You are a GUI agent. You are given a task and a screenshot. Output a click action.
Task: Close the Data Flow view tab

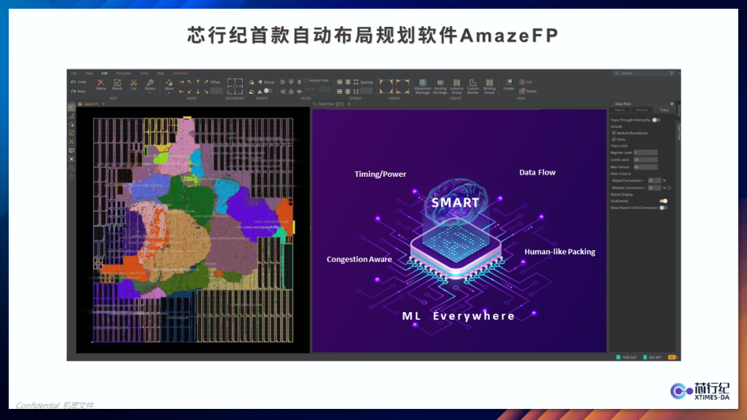[x=342, y=104]
